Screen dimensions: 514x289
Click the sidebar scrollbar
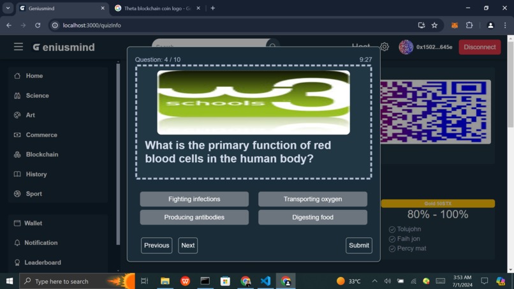[x=118, y=154]
